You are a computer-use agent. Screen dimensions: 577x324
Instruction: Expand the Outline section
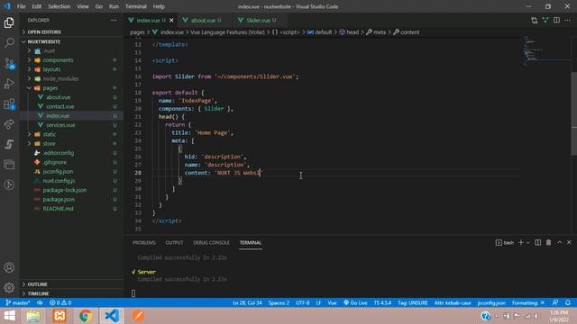pos(37,284)
